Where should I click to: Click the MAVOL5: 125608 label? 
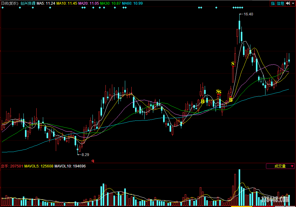(39, 166)
